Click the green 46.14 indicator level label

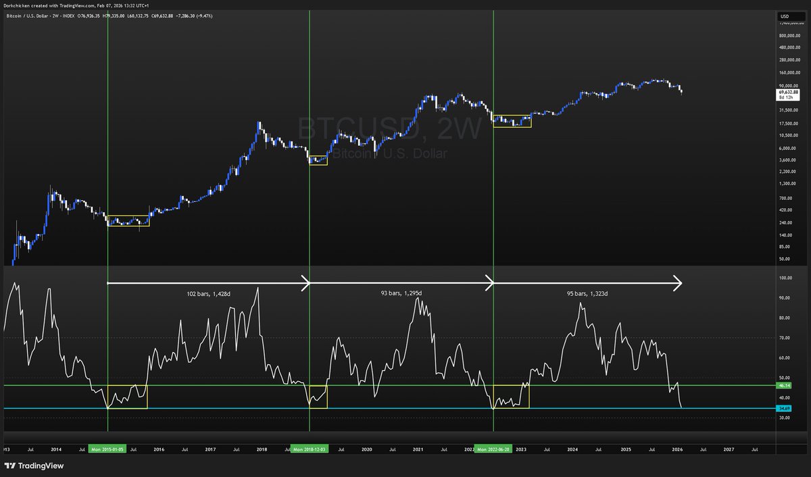click(785, 385)
